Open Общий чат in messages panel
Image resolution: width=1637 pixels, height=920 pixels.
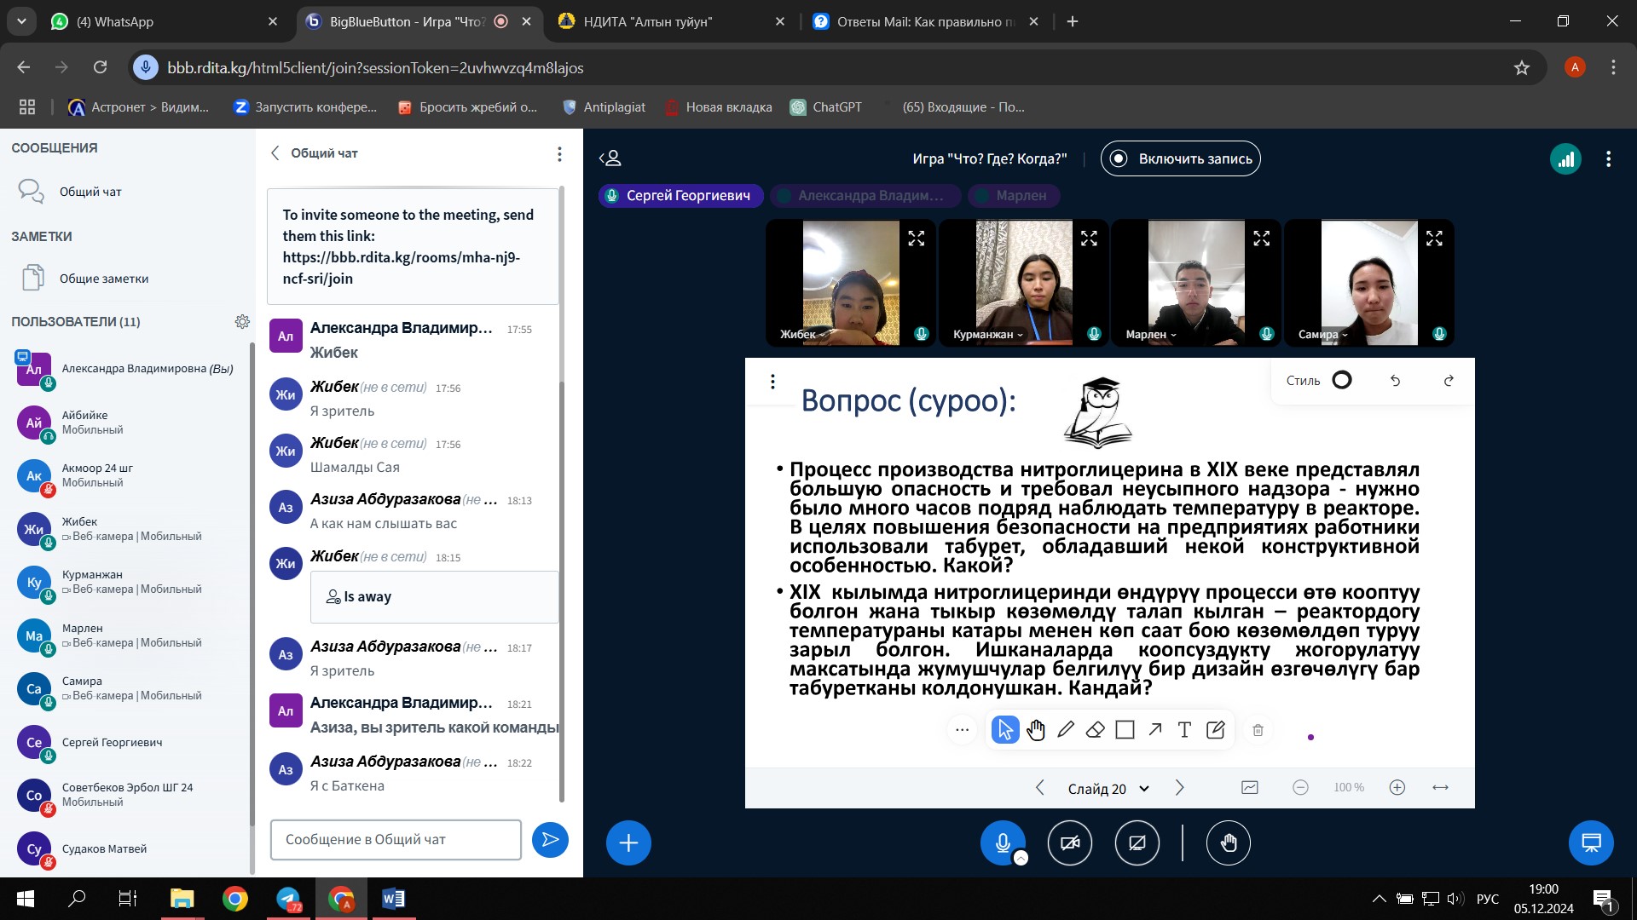coord(90,192)
